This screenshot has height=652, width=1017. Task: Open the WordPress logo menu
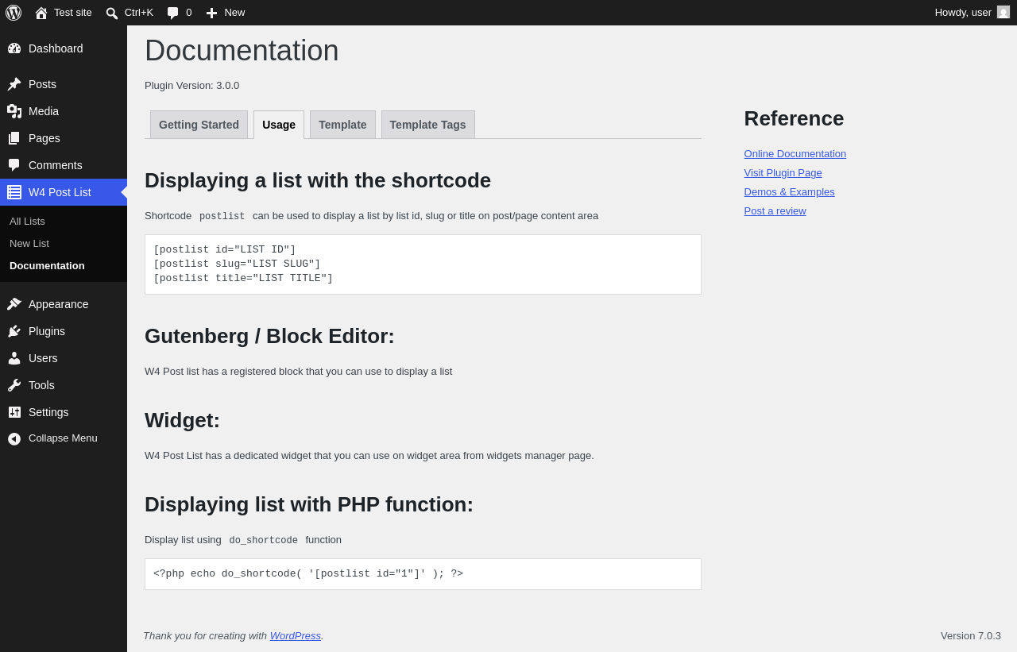(14, 13)
